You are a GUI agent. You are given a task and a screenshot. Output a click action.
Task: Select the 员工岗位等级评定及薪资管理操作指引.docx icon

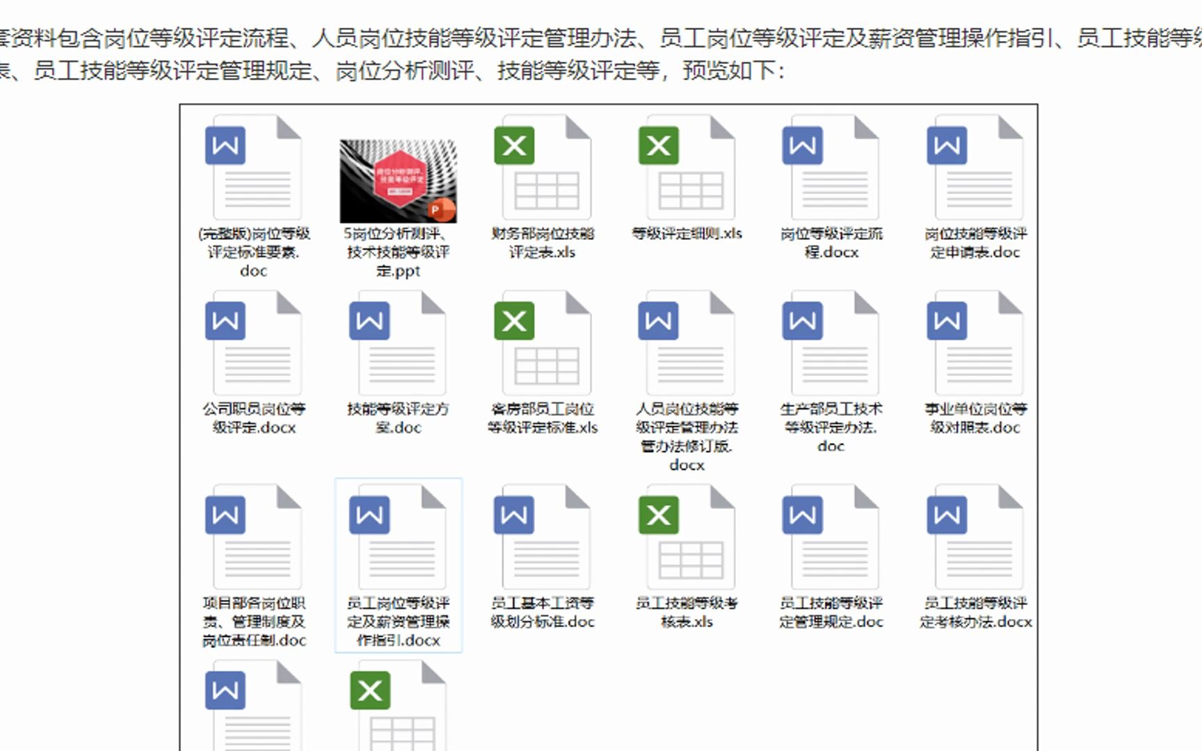click(398, 537)
